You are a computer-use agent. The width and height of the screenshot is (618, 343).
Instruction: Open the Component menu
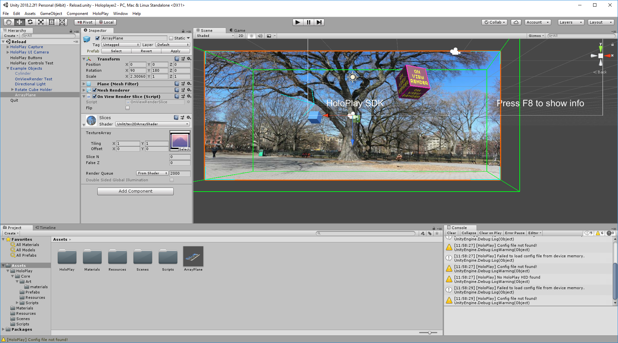coord(77,14)
